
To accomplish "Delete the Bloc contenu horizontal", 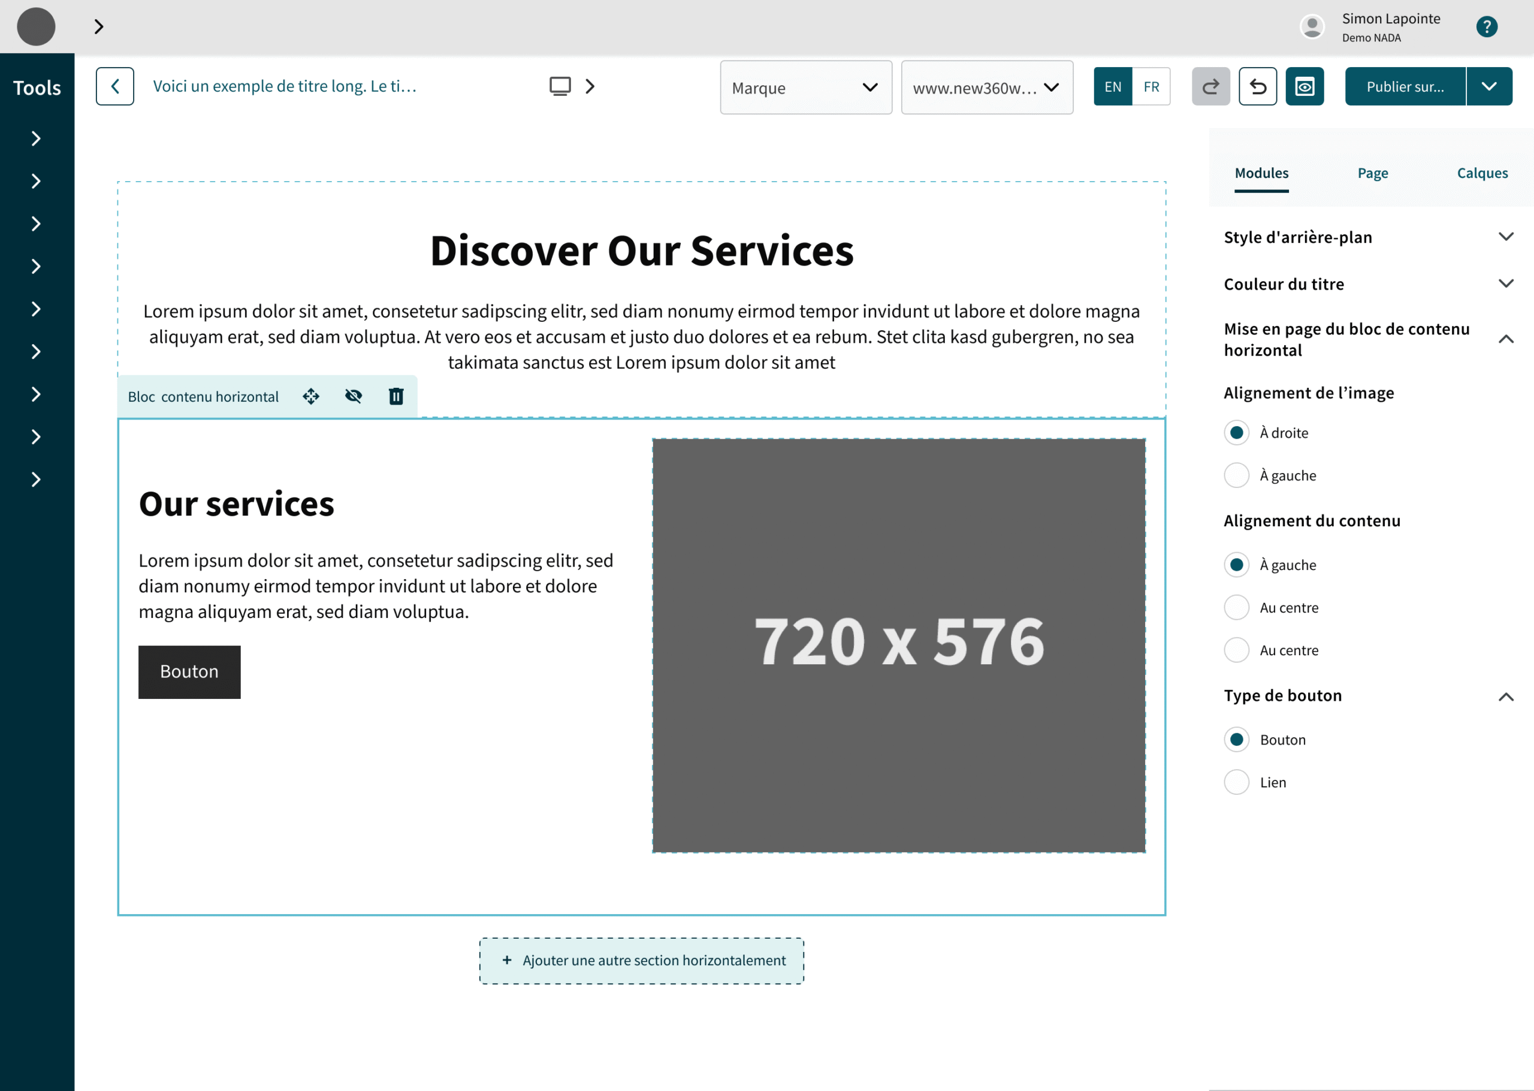I will click(395, 396).
